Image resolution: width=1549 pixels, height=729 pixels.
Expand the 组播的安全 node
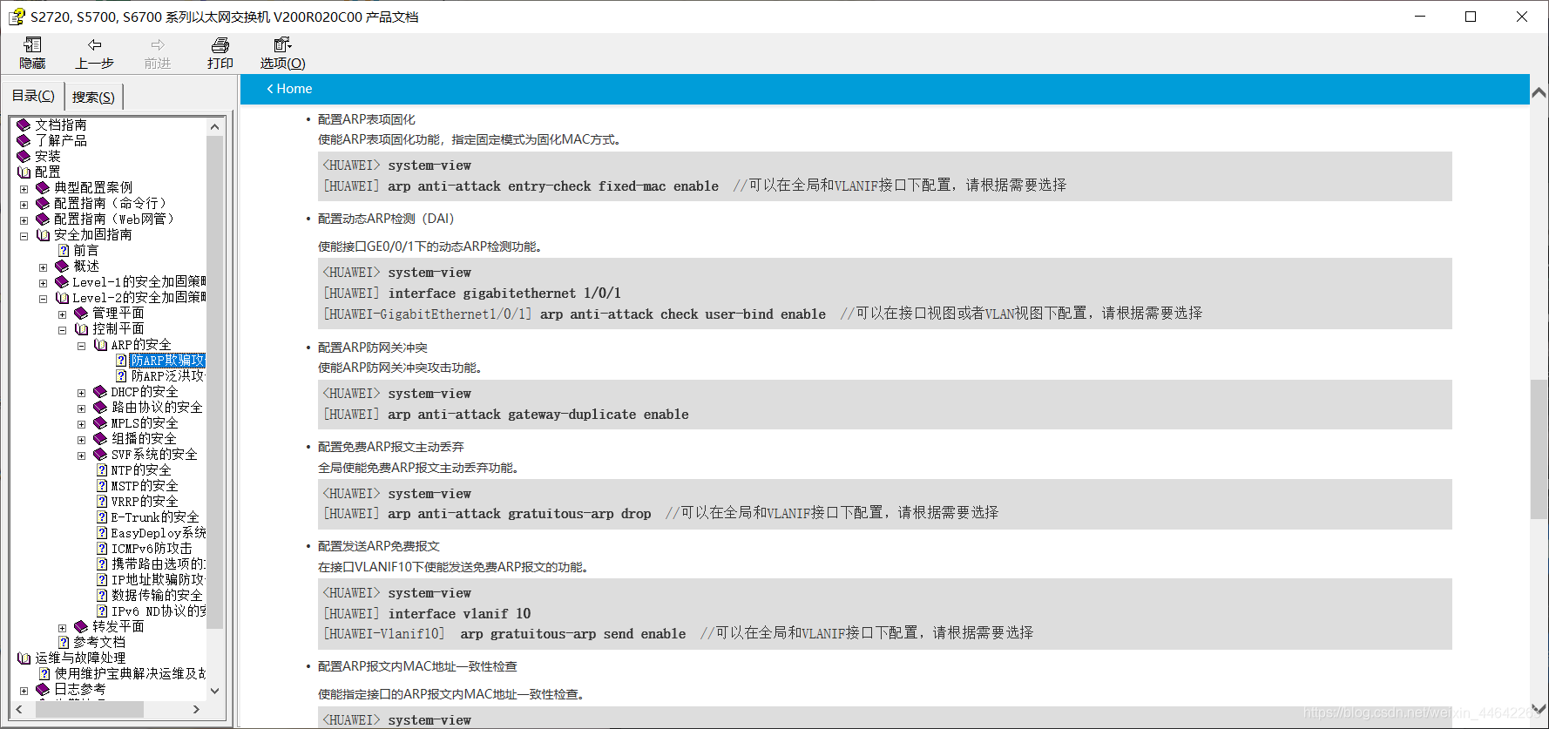point(81,440)
